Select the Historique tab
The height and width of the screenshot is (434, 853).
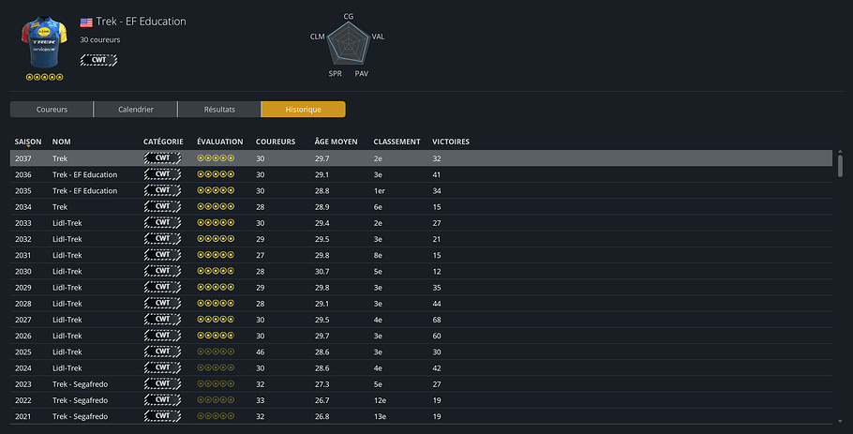pos(303,110)
